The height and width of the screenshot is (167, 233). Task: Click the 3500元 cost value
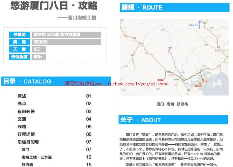pyautogui.click(x=41, y=42)
